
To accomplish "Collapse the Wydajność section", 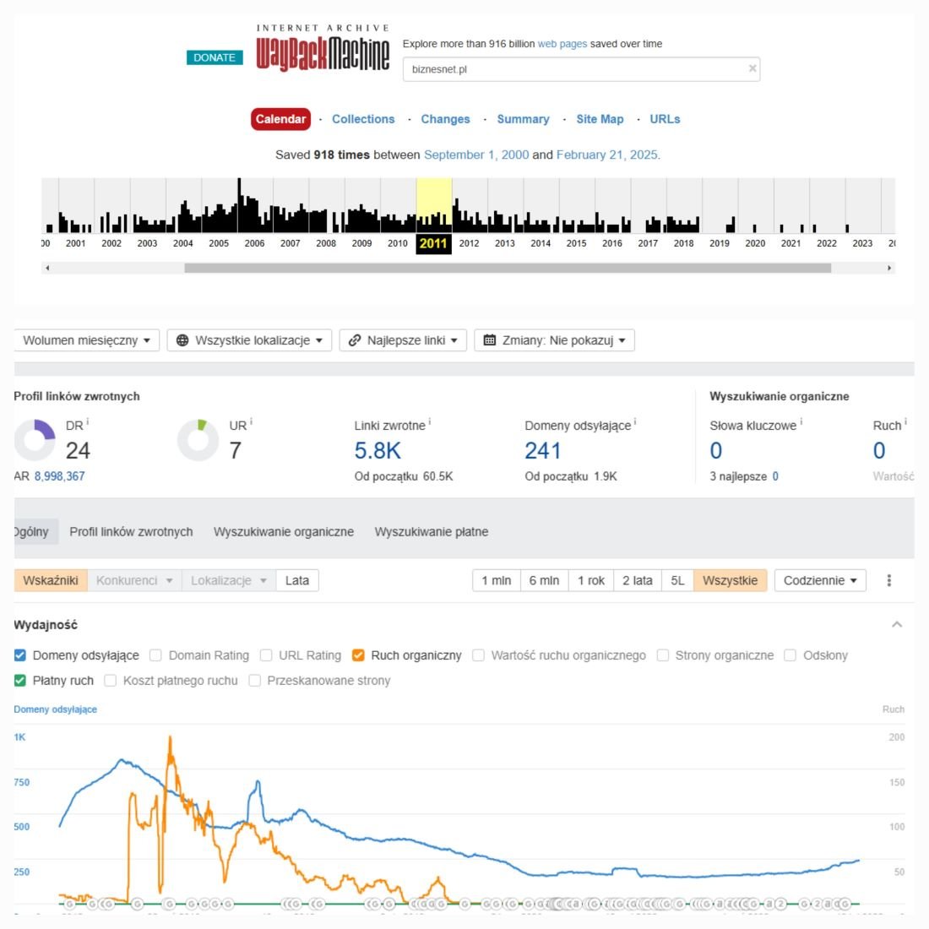I will tap(897, 625).
